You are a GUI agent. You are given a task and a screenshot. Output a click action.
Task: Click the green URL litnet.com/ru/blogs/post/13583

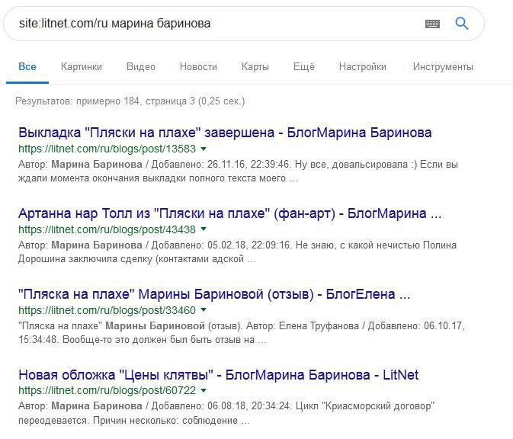[107, 149]
